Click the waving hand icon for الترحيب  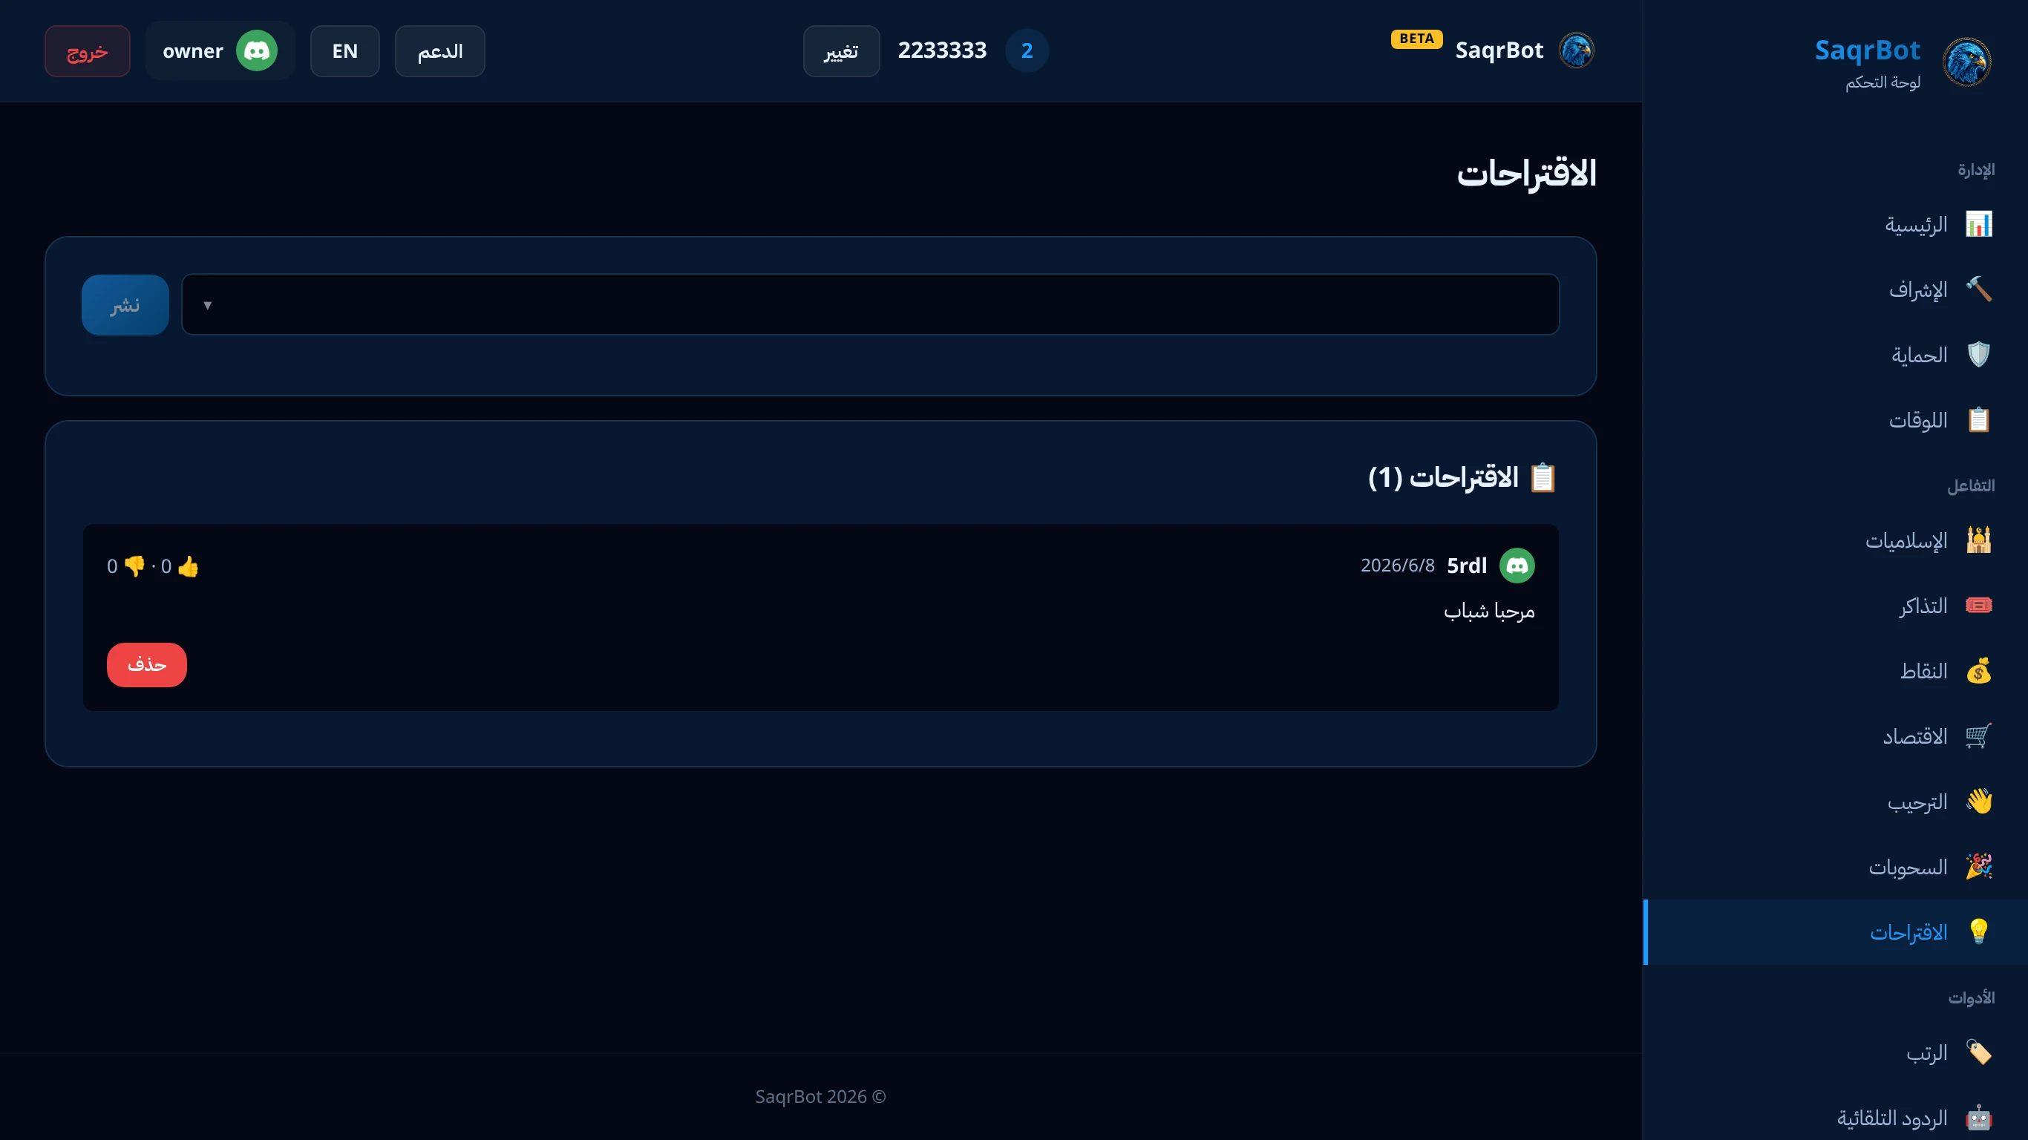click(1978, 802)
